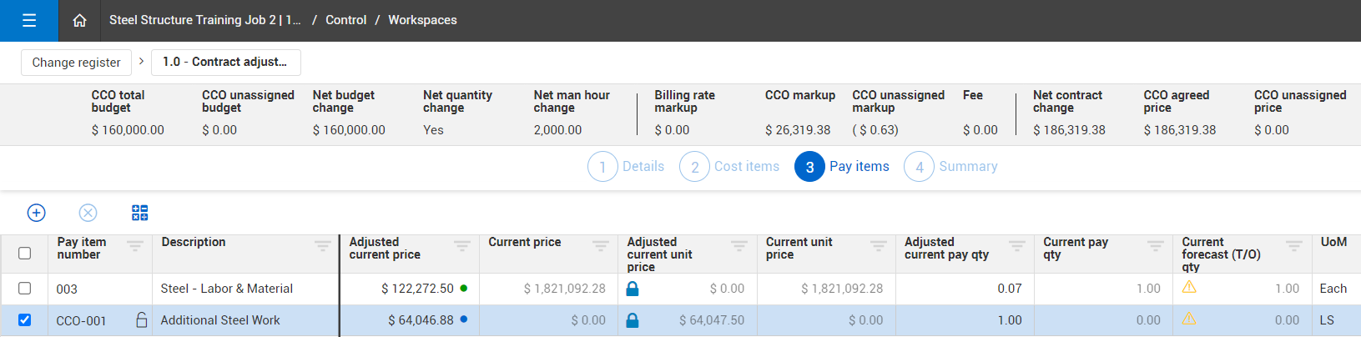Open the grid layout options icon
Viewport: 1361px width, 337px height.
point(139,213)
